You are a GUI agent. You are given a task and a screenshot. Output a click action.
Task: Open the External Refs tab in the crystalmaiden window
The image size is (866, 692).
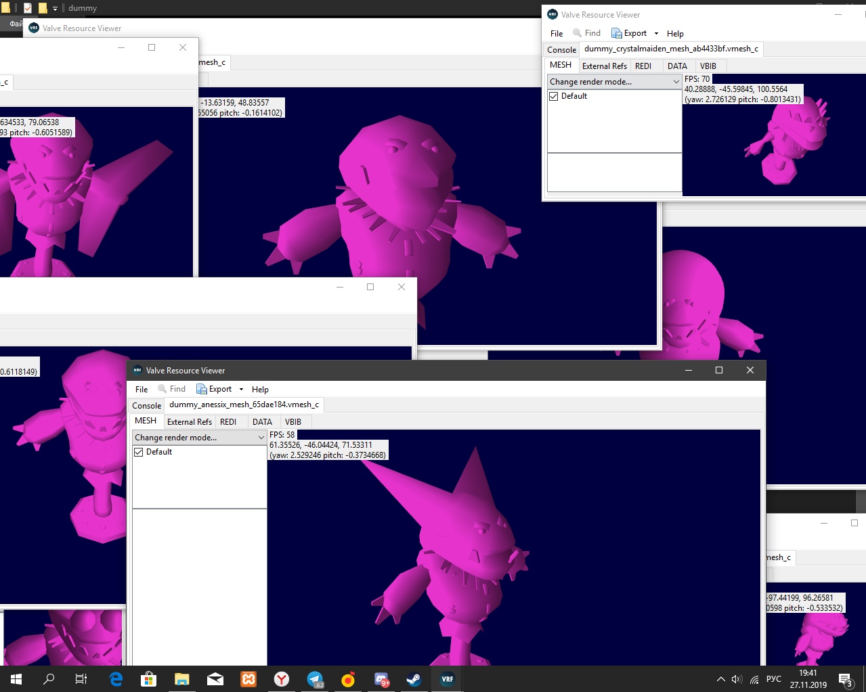click(x=604, y=66)
